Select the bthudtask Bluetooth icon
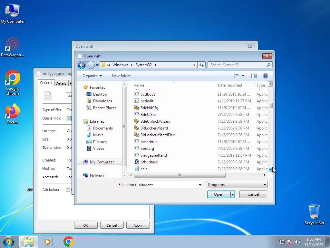The image size is (330, 248). (137, 162)
